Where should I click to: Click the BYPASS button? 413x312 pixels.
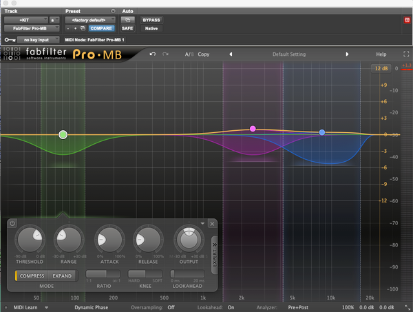[151, 20]
